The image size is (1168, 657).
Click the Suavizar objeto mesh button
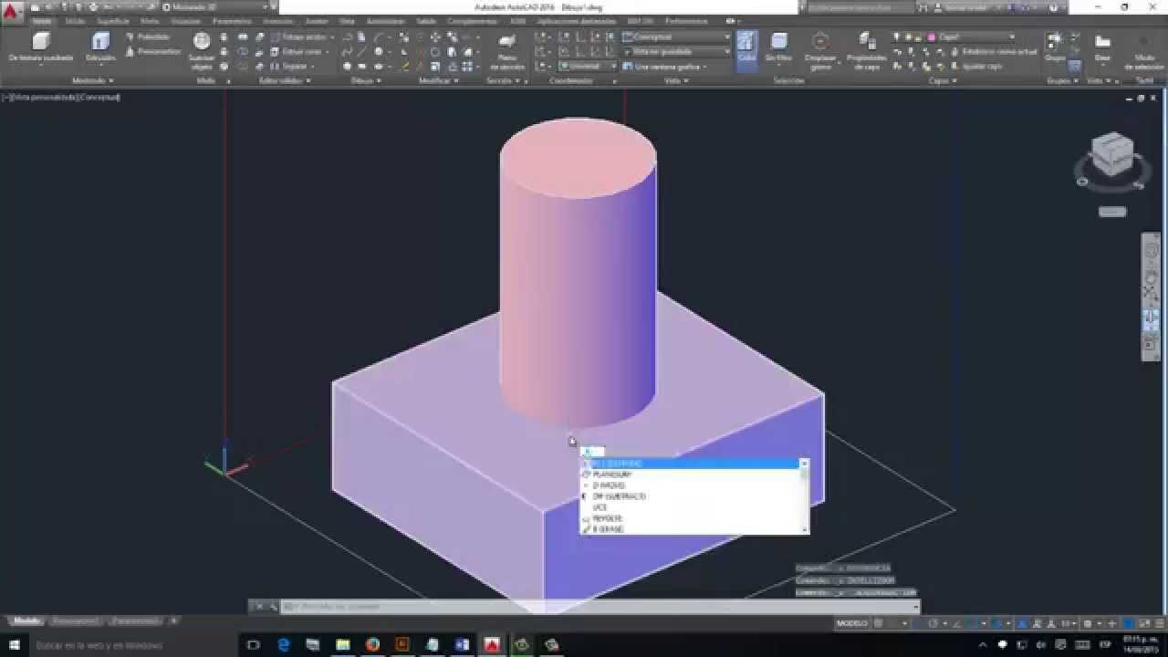click(202, 50)
